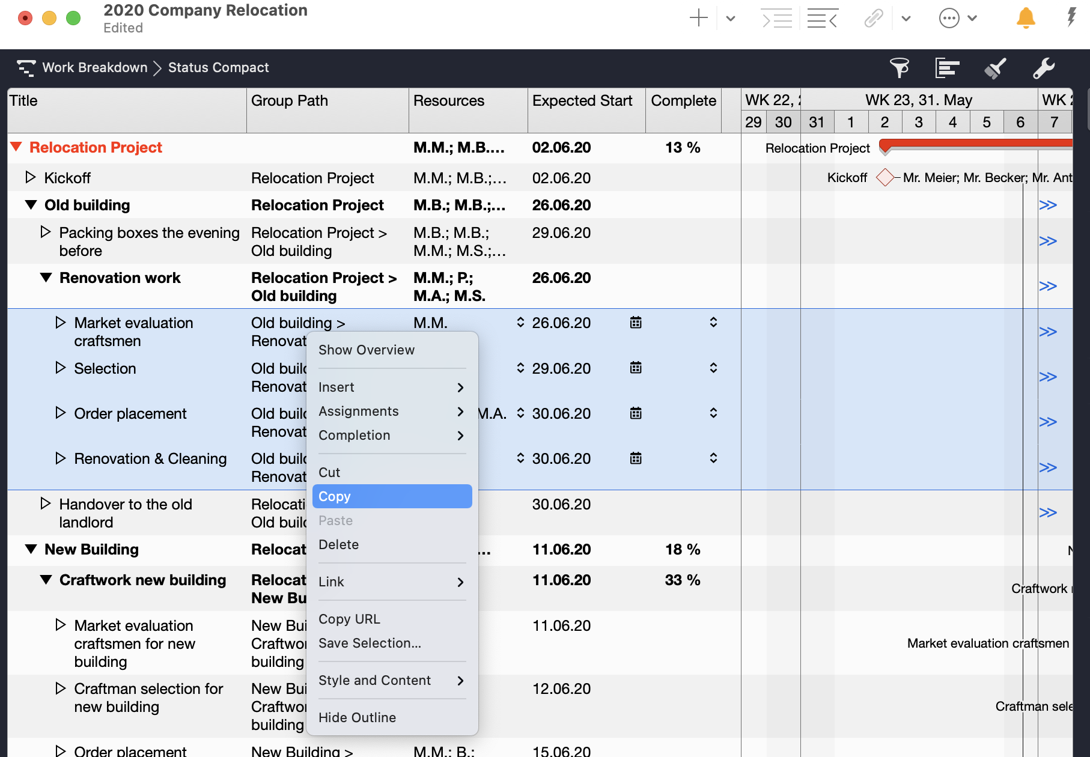The image size is (1090, 757).
Task: Click Work Breakdown in the breadcrumb
Action: [94, 67]
